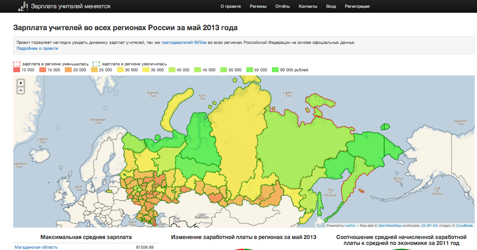Click the Зарплата учителей меняется site title
The width and height of the screenshot is (477, 250).
pyautogui.click(x=70, y=6)
